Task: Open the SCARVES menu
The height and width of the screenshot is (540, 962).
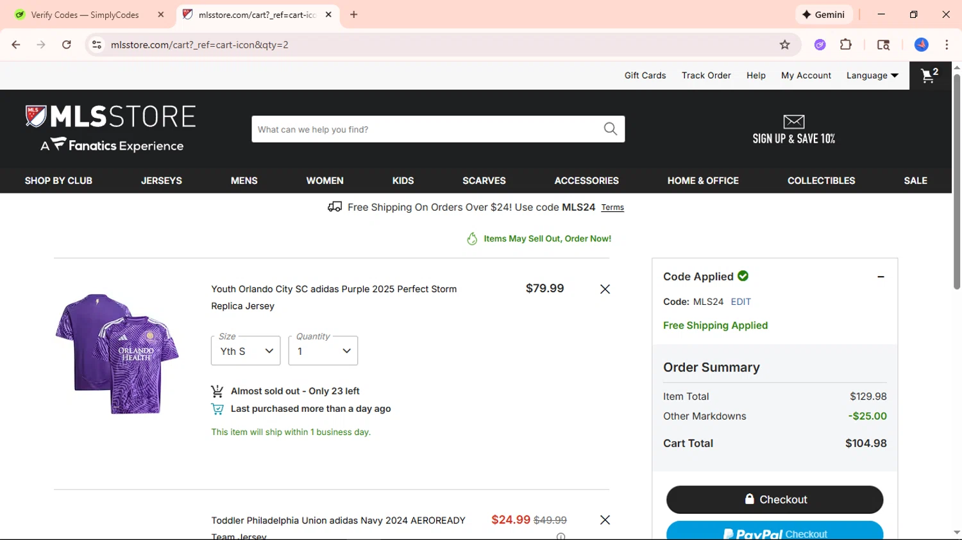Action: 484,181
